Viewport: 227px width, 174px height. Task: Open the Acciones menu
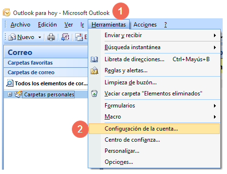pyautogui.click(x=145, y=25)
